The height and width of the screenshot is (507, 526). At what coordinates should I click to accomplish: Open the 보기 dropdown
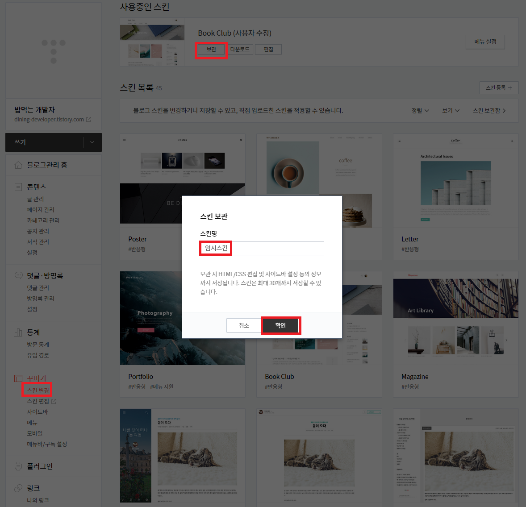[x=451, y=111]
